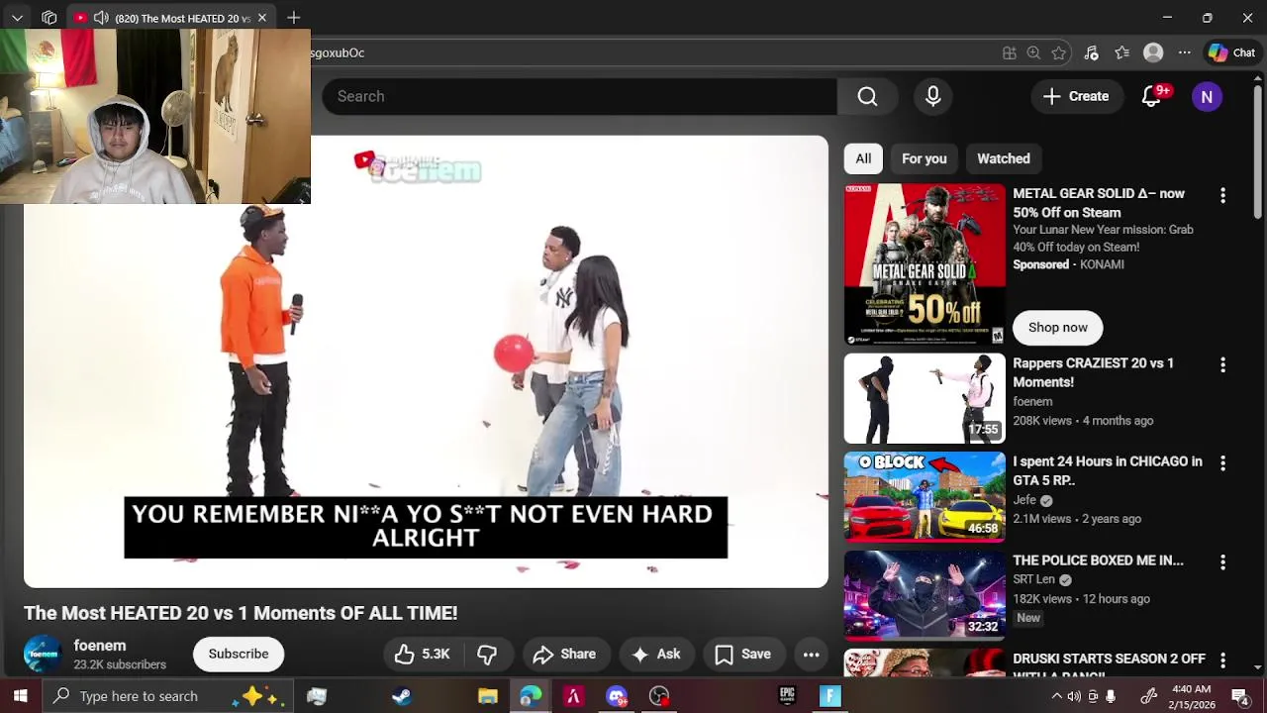Open the more actions ellipsis below video

click(811, 654)
